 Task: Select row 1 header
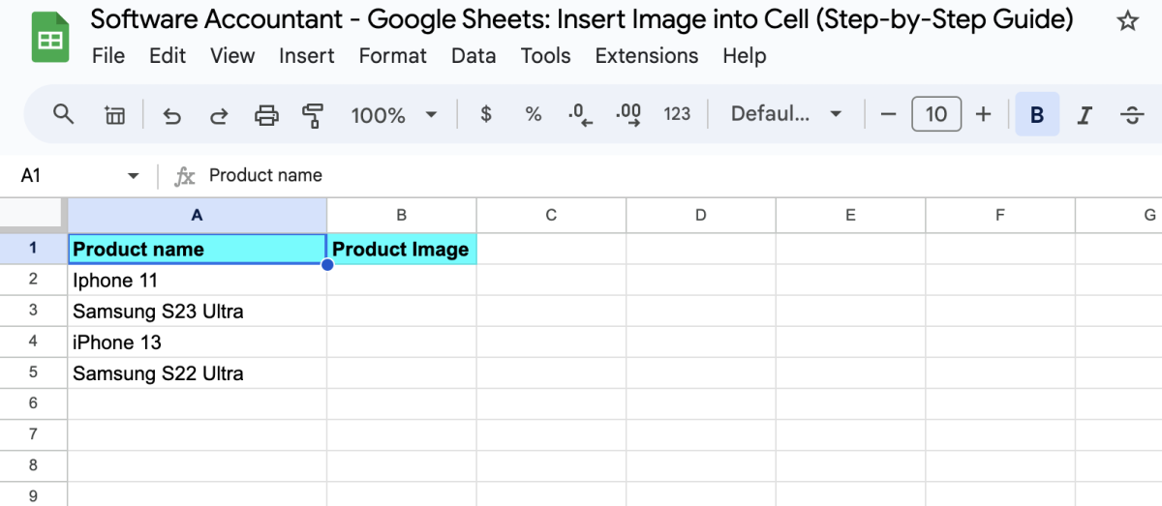coord(34,249)
